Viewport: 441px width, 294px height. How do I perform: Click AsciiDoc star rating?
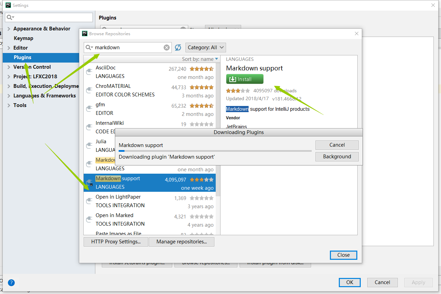202,69
